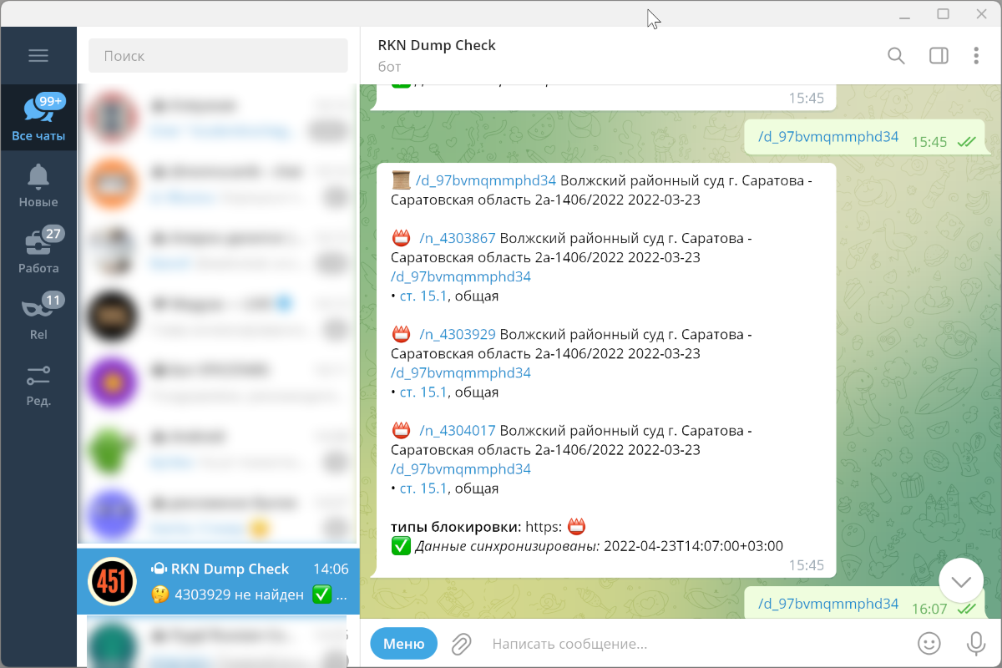Click the 27 badge on Работа folder
Viewport: 1002px width, 668px height.
(53, 234)
